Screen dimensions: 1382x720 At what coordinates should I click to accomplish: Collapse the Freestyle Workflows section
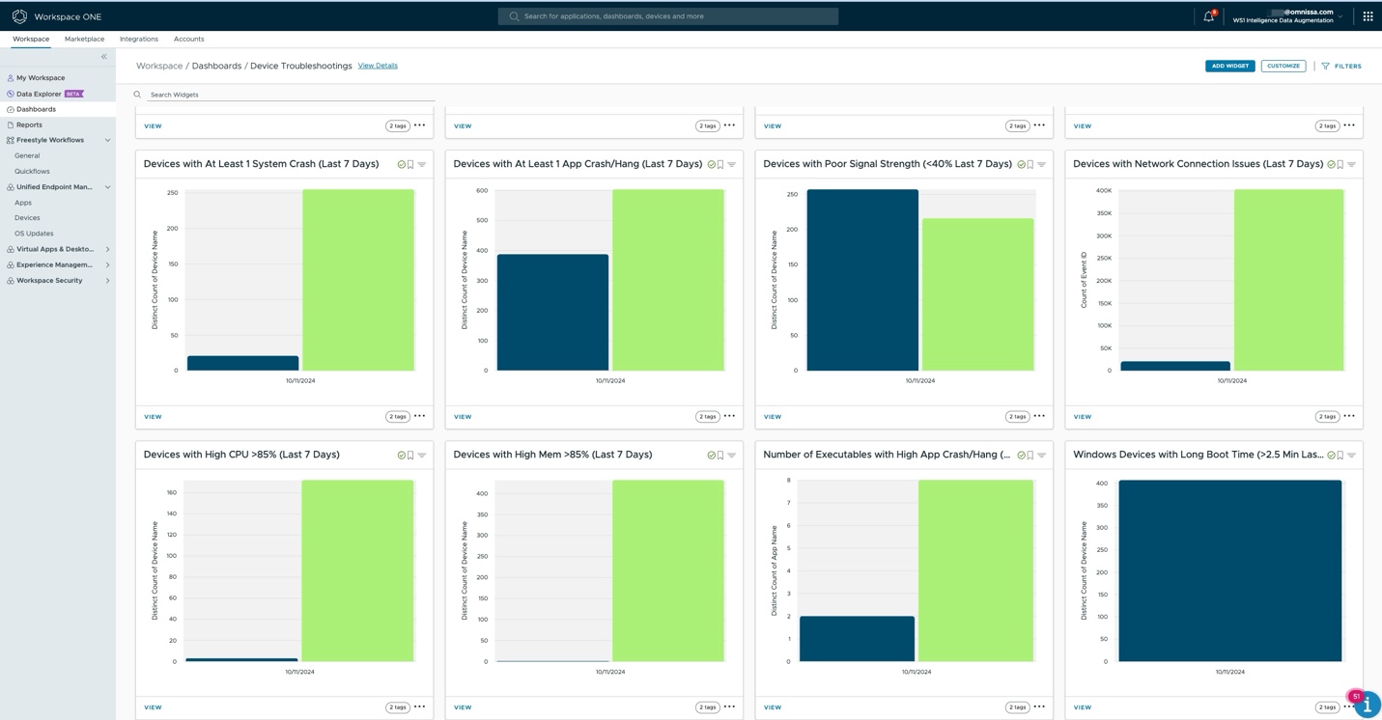(x=107, y=141)
